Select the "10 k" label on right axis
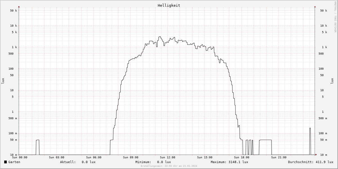 (324, 26)
